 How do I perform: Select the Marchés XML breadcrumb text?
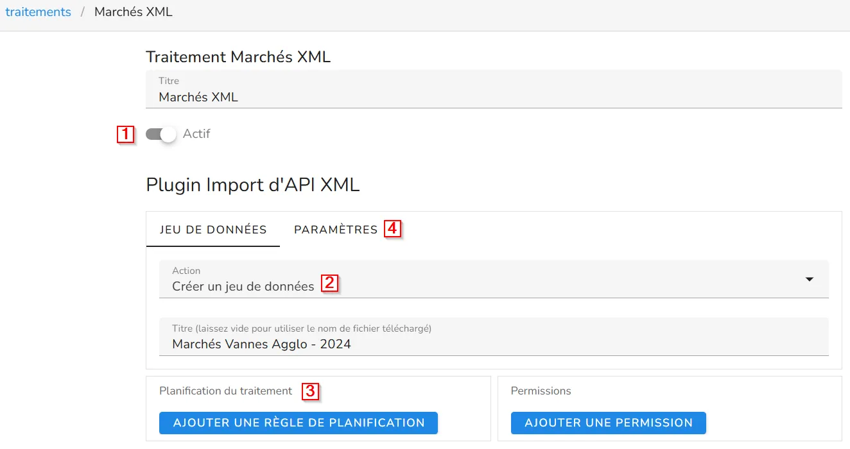click(x=134, y=12)
